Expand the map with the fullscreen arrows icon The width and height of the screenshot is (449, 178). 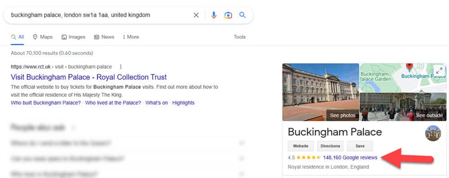[x=439, y=70]
